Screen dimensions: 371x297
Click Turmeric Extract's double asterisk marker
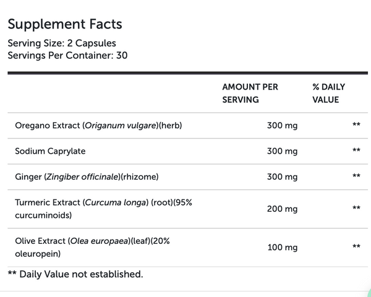click(356, 208)
